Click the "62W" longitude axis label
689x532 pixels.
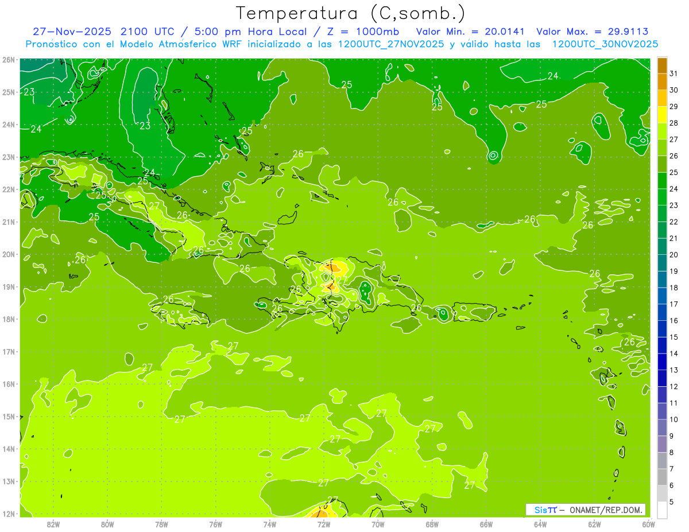click(594, 524)
